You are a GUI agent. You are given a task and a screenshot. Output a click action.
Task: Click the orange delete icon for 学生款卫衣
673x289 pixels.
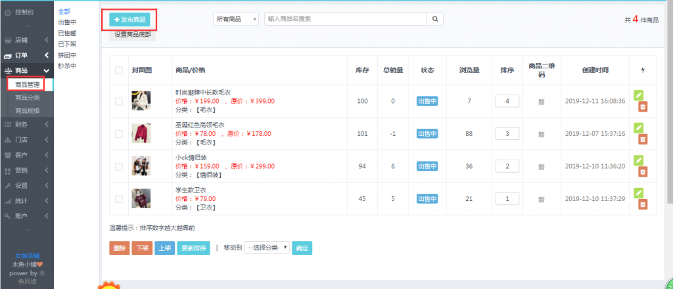tap(642, 205)
